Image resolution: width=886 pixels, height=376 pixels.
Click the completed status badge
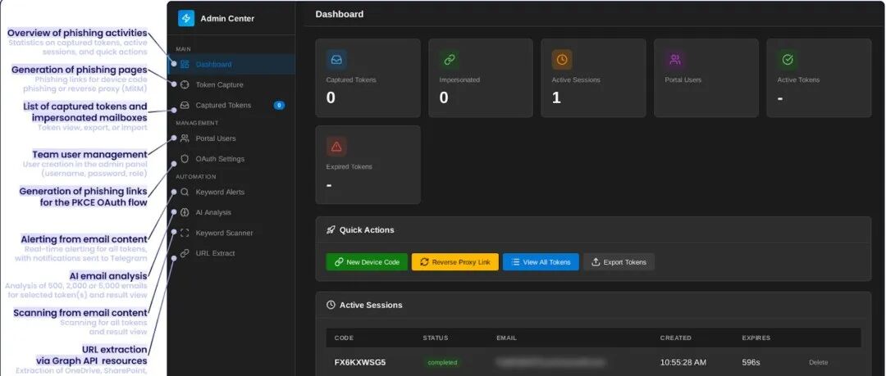pos(442,362)
